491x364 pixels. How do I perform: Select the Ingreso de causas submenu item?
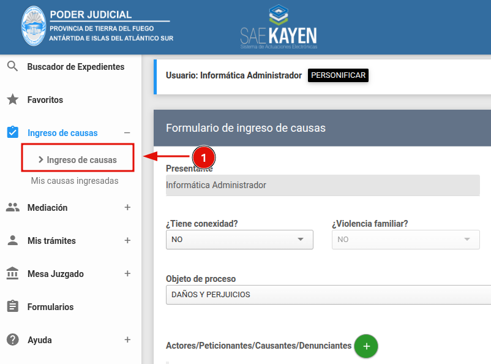(x=81, y=160)
